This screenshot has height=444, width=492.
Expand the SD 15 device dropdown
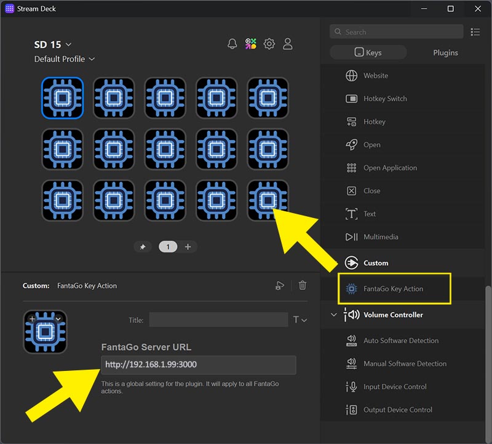[68, 44]
